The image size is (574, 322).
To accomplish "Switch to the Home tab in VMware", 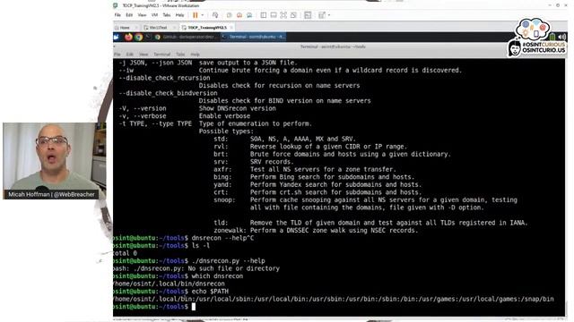I will 125,28.
